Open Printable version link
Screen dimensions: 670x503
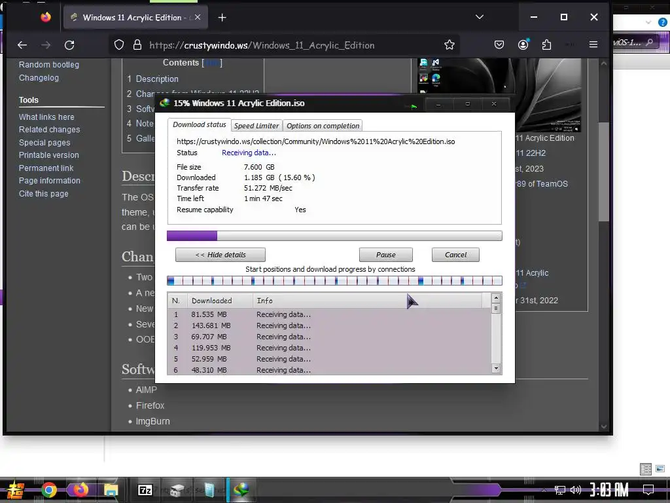click(x=48, y=155)
